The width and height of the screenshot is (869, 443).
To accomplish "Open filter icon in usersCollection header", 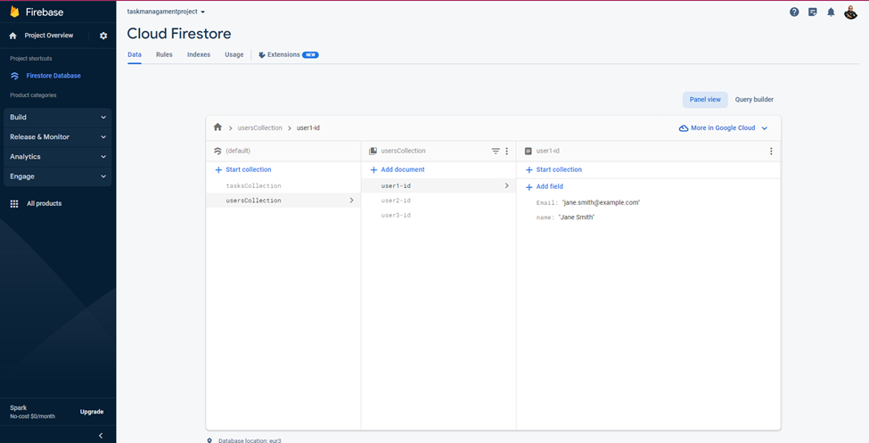I will click(x=496, y=151).
